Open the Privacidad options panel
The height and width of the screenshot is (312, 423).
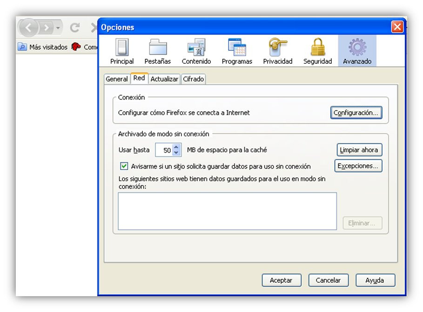click(x=278, y=51)
